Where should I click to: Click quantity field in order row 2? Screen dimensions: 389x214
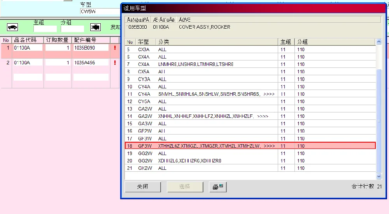pyautogui.click(x=58, y=62)
